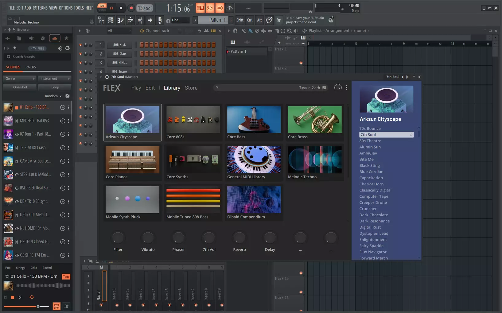Select the Mute tool in Playlist toolbar

coord(263,31)
